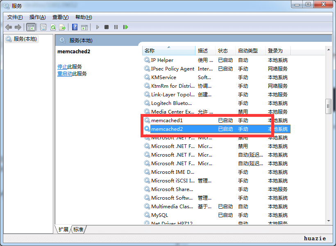Select the Logitech Blueto... service
Viewport: 336px width, 246px height.
point(216,103)
